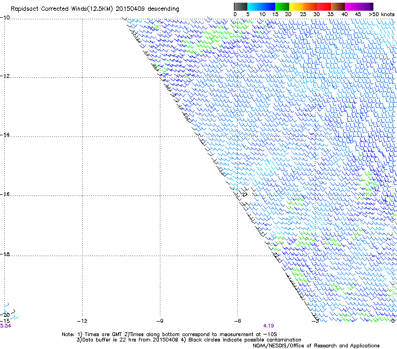Click the Rapidscat Corrected Winds title text

(x=95, y=9)
